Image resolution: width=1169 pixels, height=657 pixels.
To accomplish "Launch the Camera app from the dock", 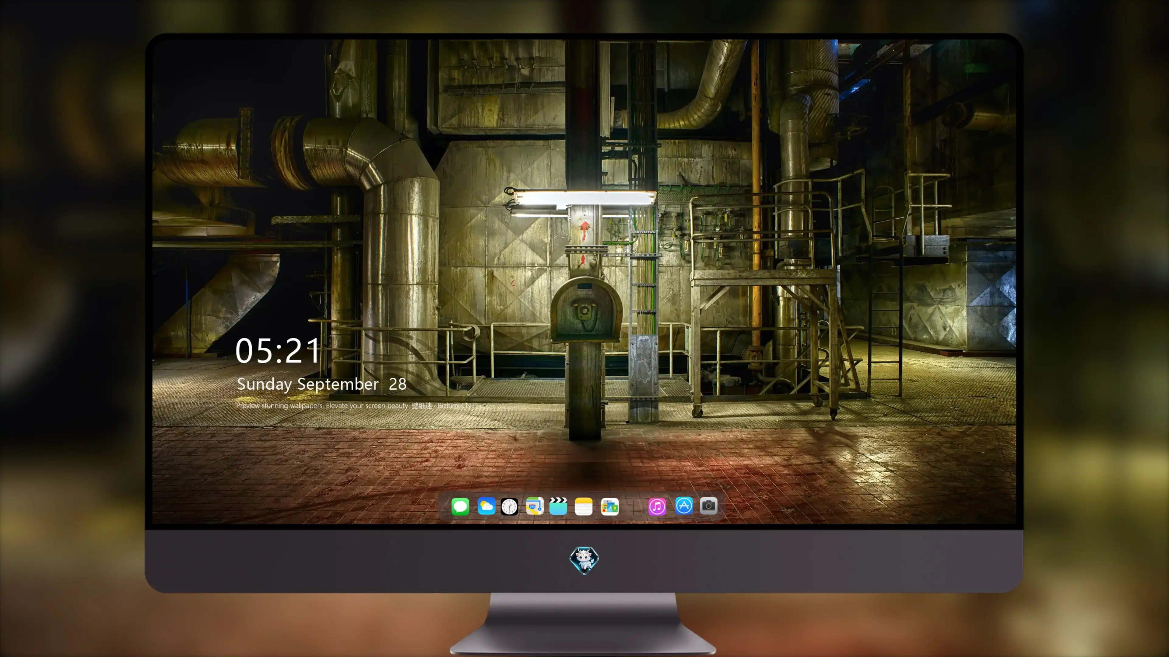I will point(708,506).
